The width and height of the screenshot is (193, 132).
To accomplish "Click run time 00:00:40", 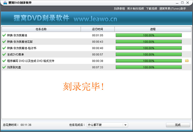I will [x=98, y=48].
